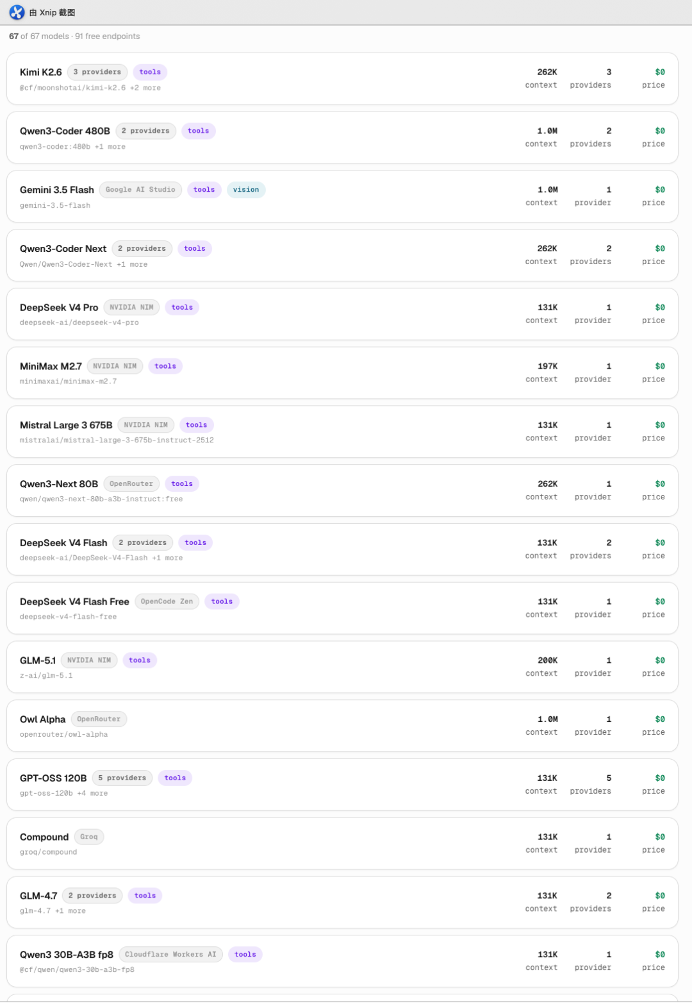The image size is (692, 1004).
Task: Click the Groq badge next to Compound
Action: [89, 837]
